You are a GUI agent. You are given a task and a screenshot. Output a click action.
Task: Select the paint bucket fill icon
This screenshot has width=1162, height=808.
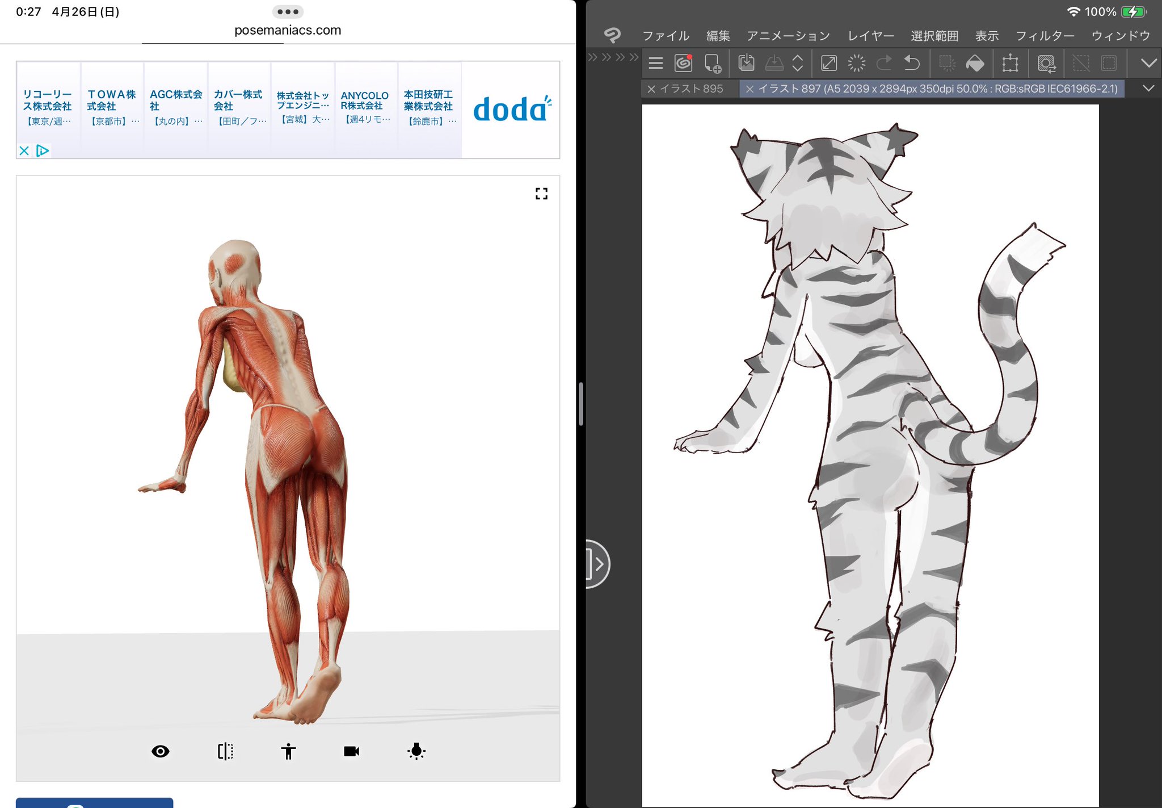[x=975, y=63]
